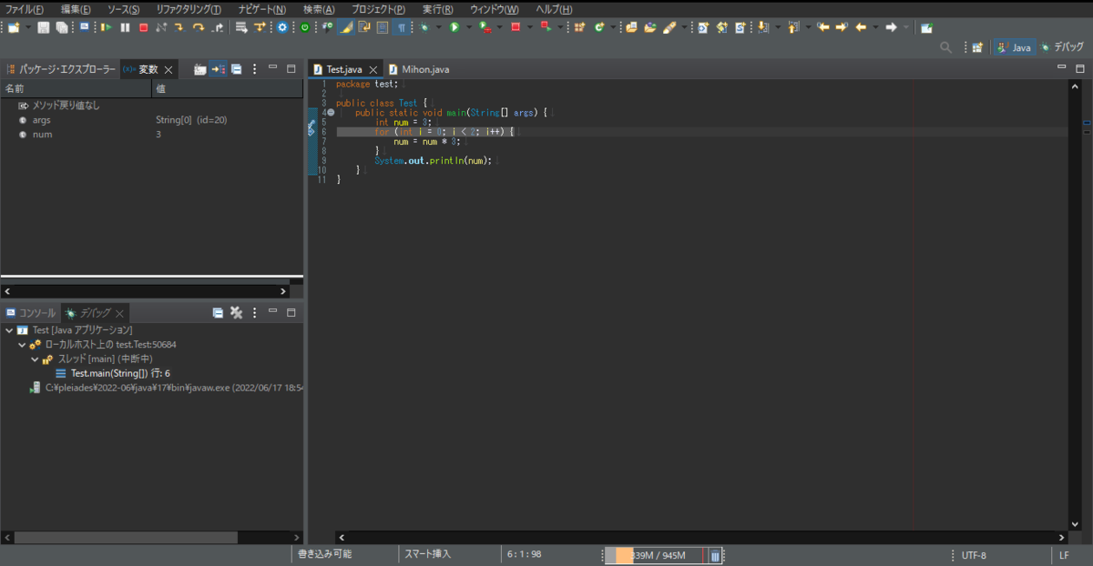Toggle Show Whitespace Characters pilcrow icon
Screen dimensions: 1093x566
402,27
